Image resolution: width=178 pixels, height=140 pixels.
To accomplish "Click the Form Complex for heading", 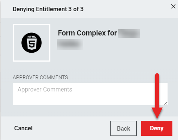I will (x=87, y=33).
